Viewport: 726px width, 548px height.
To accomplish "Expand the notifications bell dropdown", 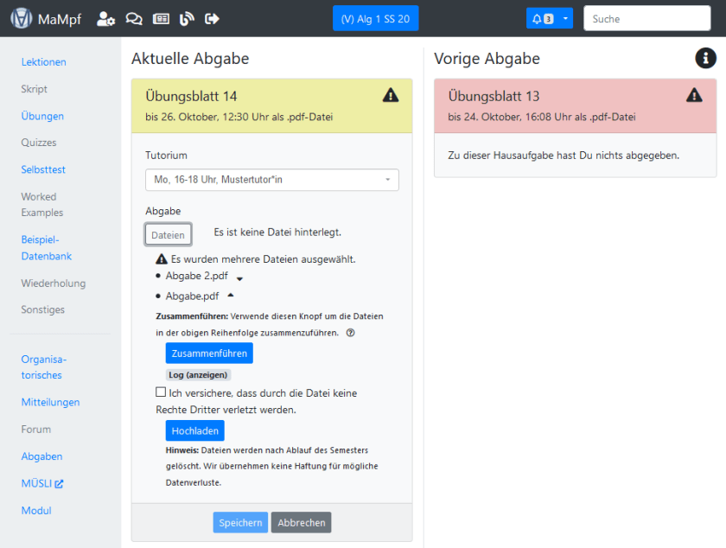I will click(x=565, y=18).
